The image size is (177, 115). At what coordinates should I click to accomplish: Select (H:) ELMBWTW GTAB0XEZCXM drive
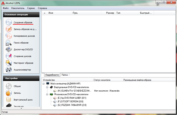pyautogui.click(x=74, y=91)
